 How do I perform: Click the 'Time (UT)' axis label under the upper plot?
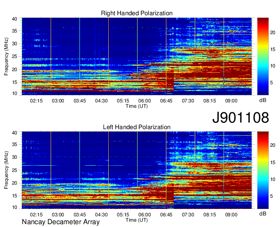(137, 106)
